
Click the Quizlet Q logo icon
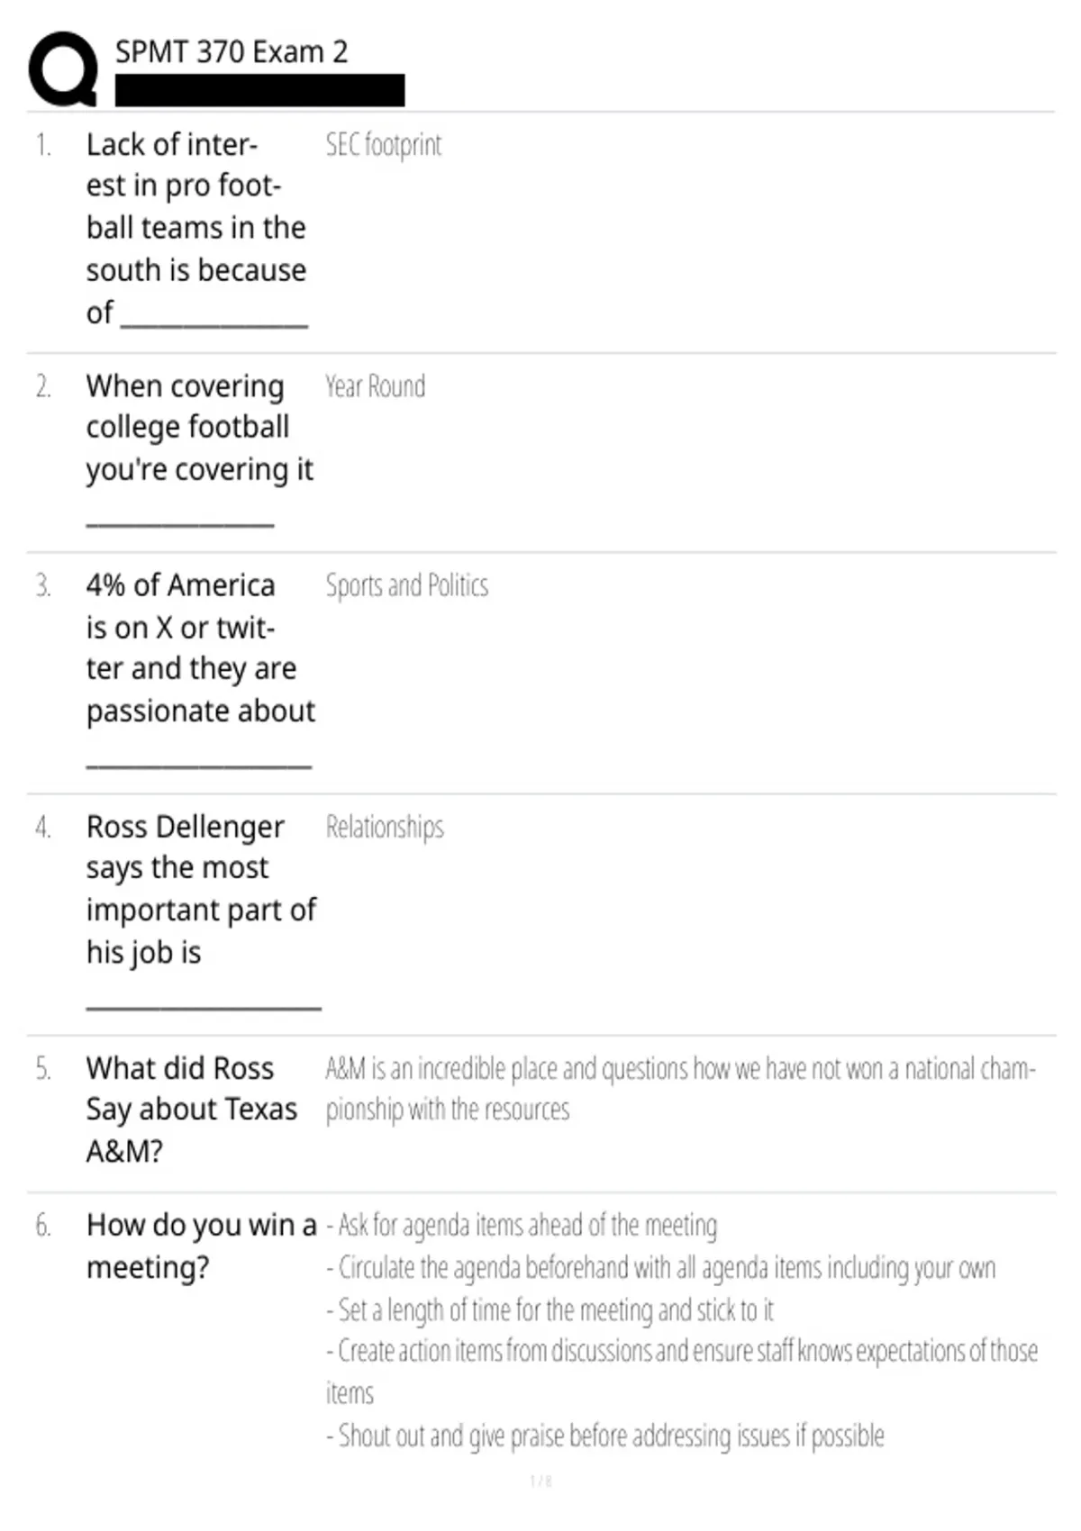[x=63, y=69]
